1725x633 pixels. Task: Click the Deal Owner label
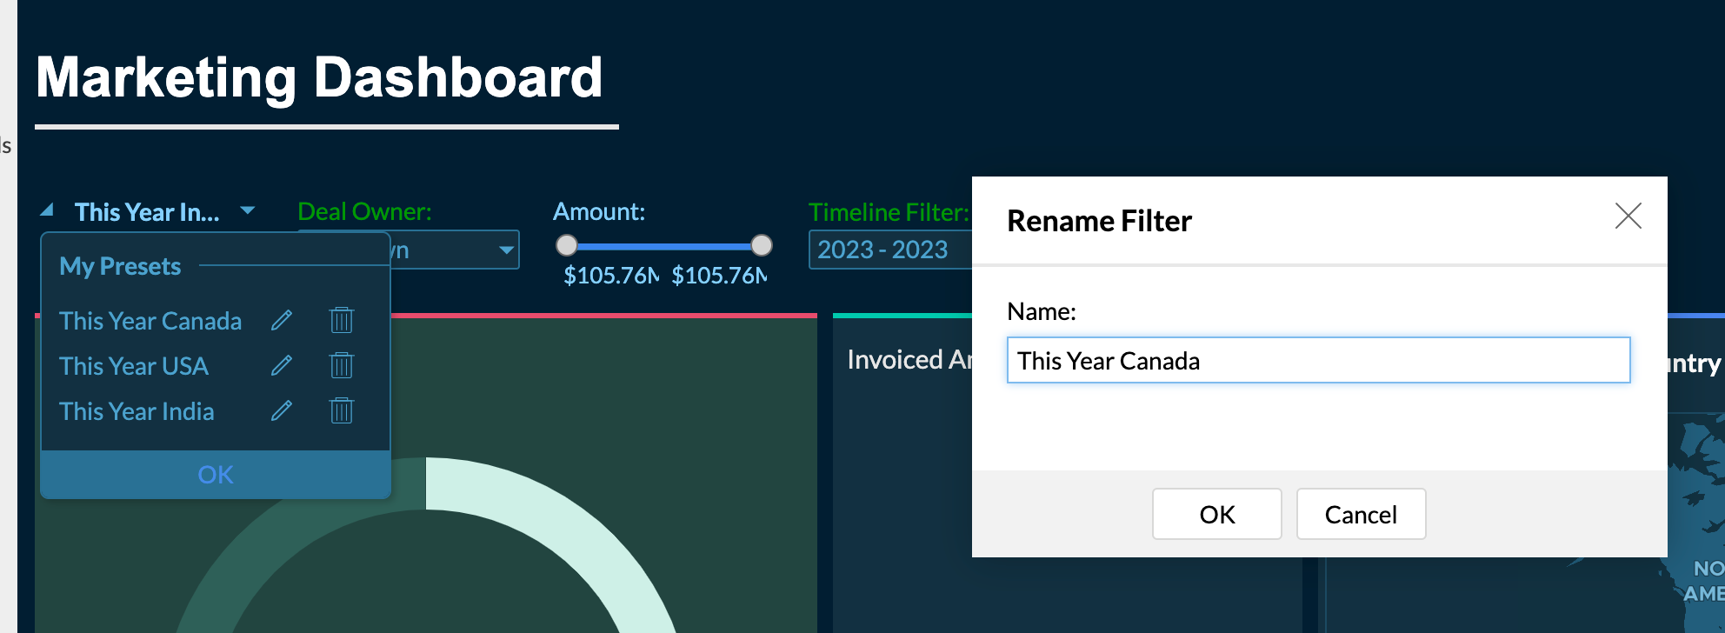[x=364, y=211]
